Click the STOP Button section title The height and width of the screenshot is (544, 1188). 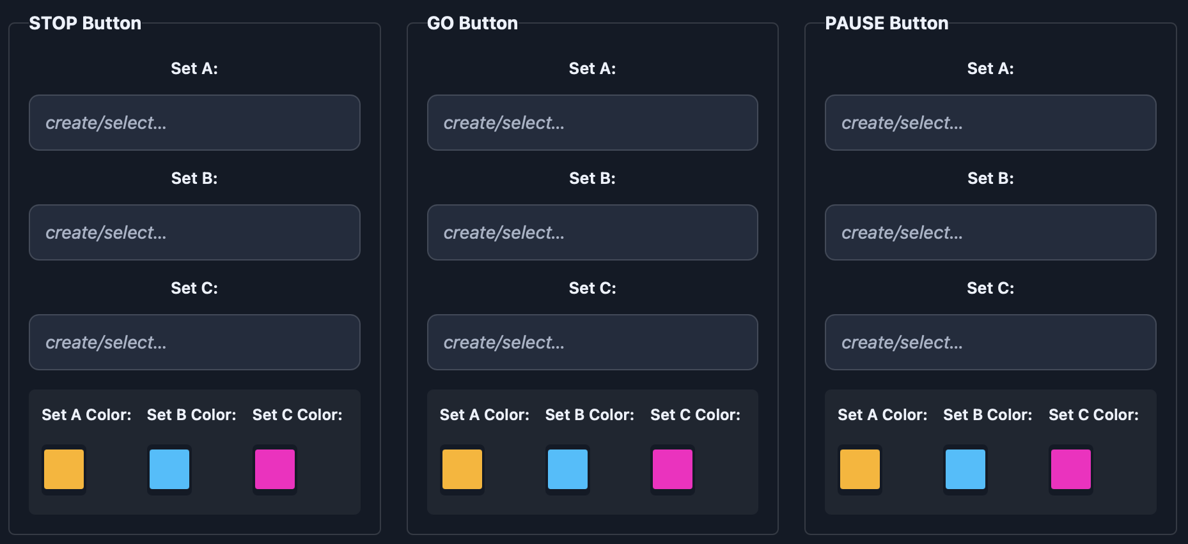click(x=85, y=24)
